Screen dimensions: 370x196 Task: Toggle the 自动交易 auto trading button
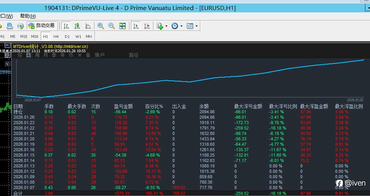41,26
